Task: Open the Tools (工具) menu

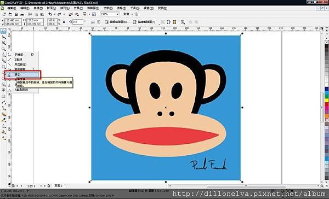Action: (x=135, y=8)
